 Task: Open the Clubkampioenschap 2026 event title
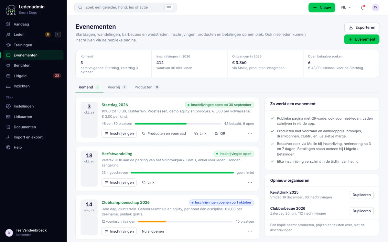tap(125, 203)
